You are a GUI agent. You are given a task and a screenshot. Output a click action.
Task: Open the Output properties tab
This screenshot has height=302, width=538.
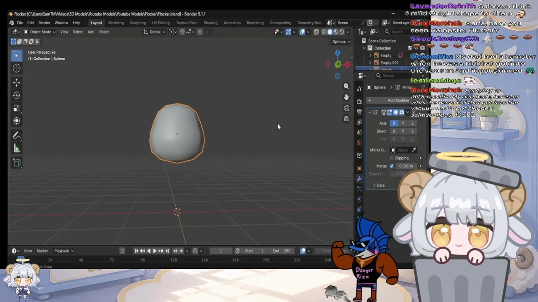point(359,112)
